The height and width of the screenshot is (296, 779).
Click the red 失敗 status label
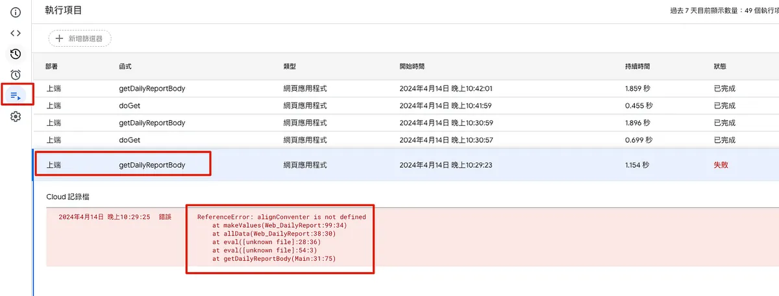(721, 165)
